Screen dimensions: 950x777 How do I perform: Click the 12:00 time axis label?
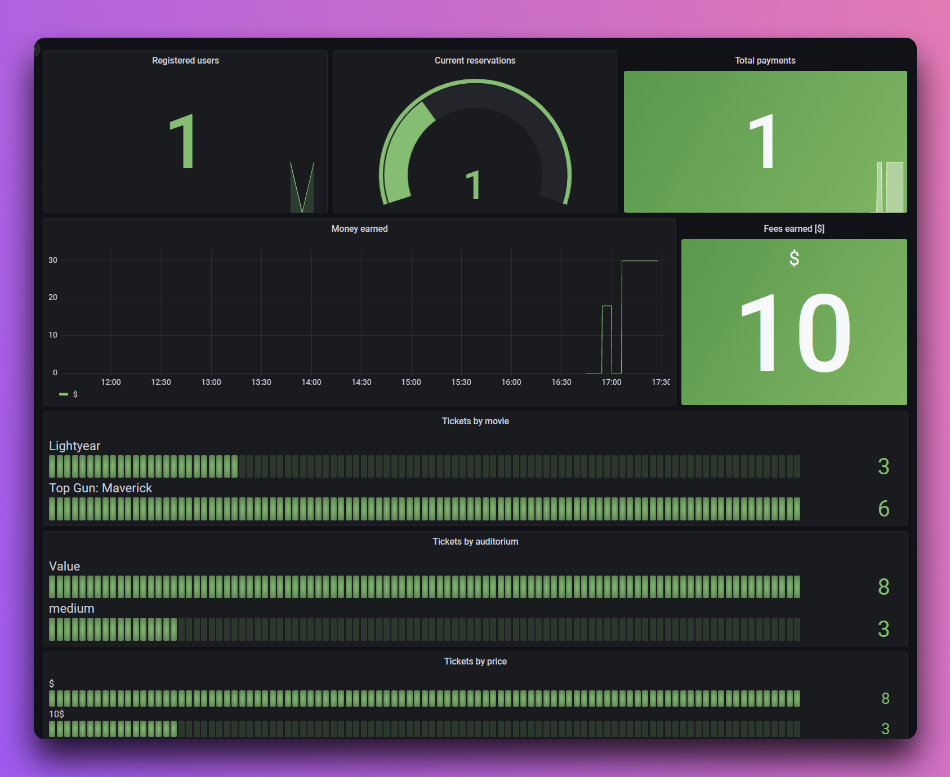point(111,382)
